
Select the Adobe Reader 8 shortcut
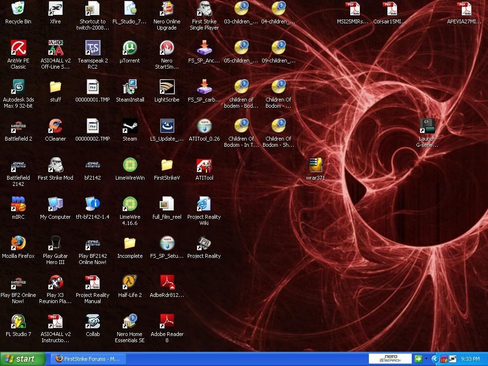(167, 321)
